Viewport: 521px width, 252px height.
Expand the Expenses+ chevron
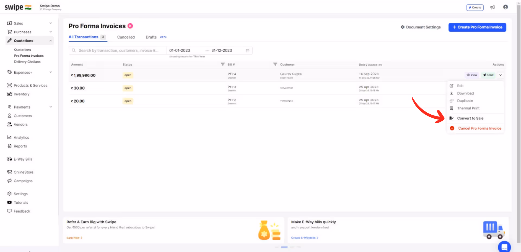(50, 72)
